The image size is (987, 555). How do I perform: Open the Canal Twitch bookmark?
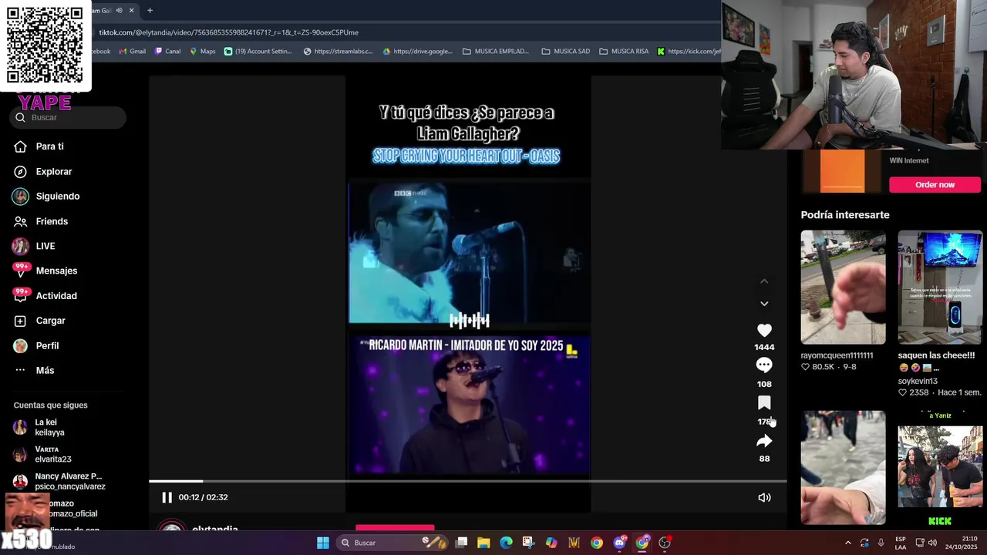(167, 52)
